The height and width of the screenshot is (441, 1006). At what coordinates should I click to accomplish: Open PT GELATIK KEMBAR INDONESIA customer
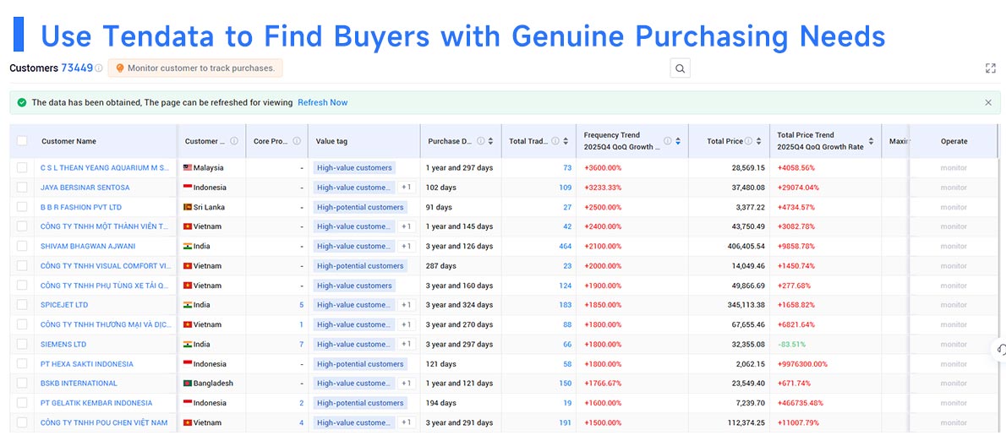(96, 403)
